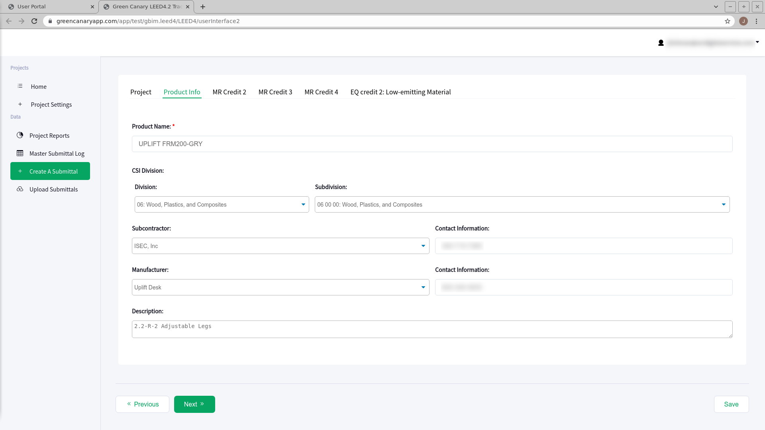
Task: Bookmark this page with the star icon
Action: [728, 21]
